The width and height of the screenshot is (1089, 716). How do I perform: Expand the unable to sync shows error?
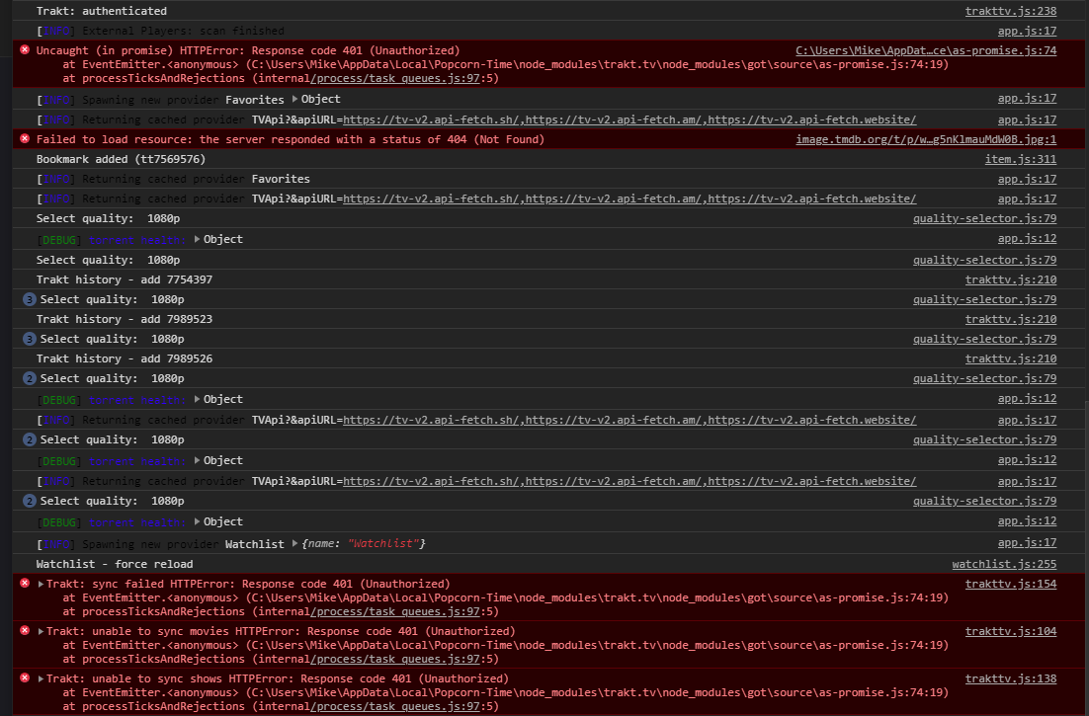click(41, 678)
